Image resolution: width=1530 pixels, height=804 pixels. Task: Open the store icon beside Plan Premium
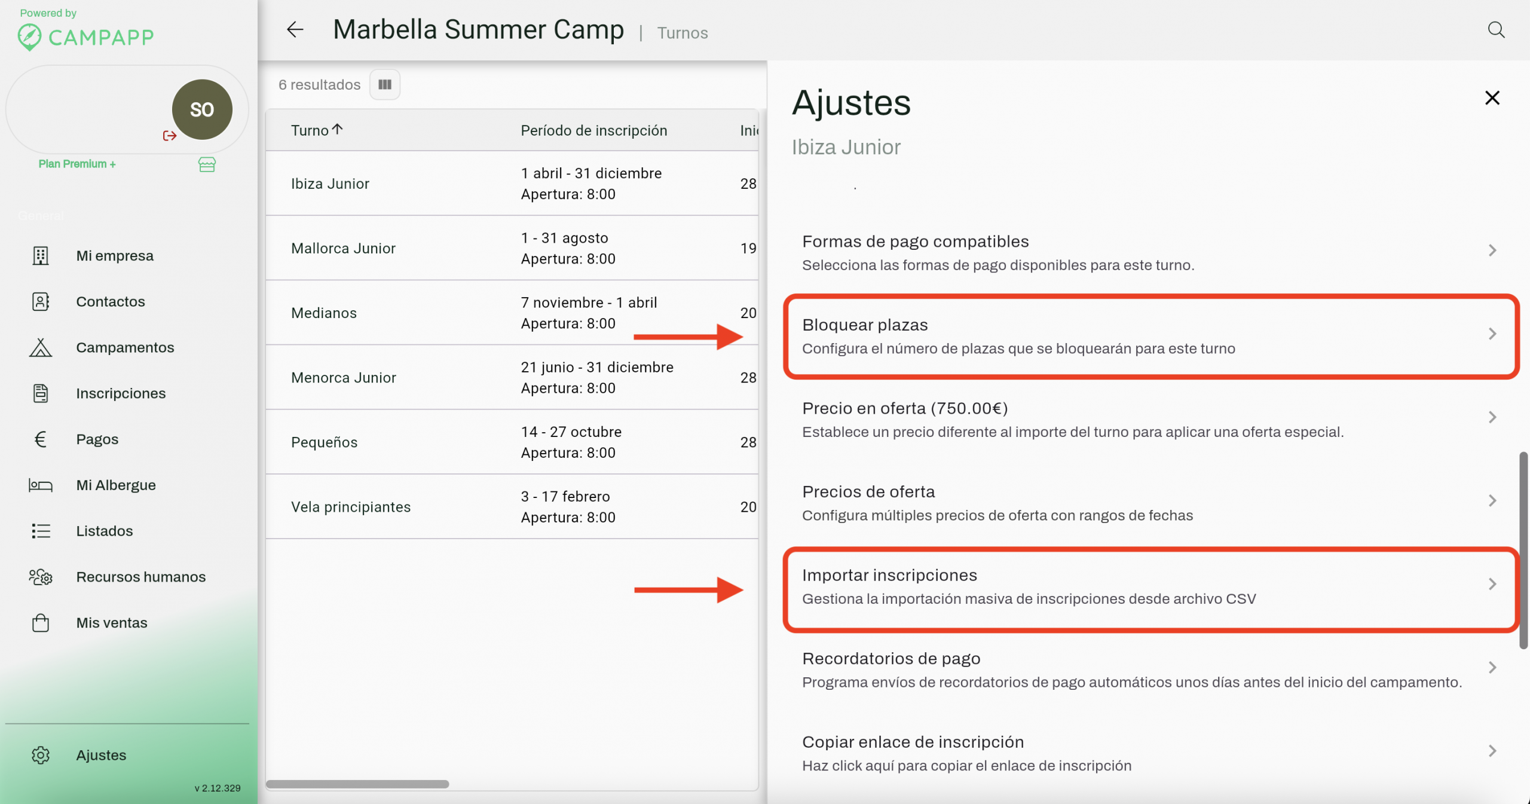click(207, 164)
